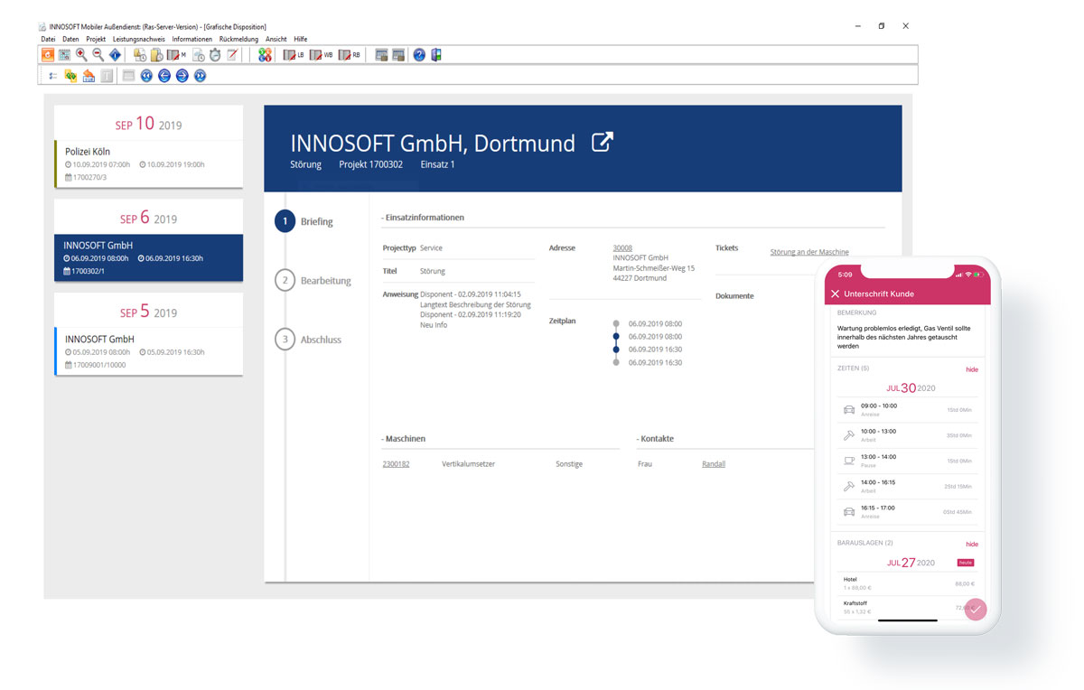This screenshot has height=690, width=1084.
Task: Tap the 16:15 - 17:00 Anreise entry
Action: coord(907,511)
